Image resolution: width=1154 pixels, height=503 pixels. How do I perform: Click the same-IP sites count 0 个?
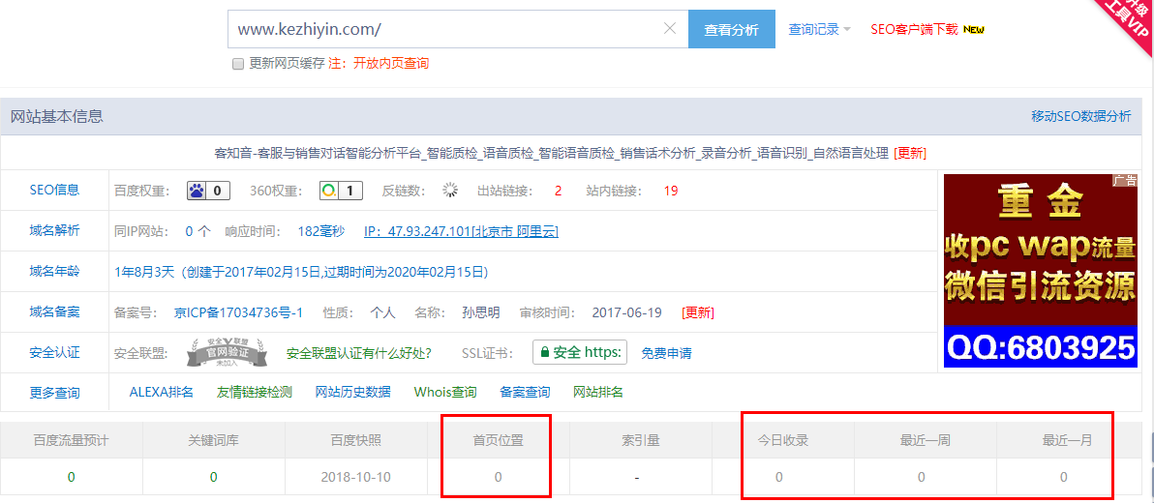tap(197, 231)
